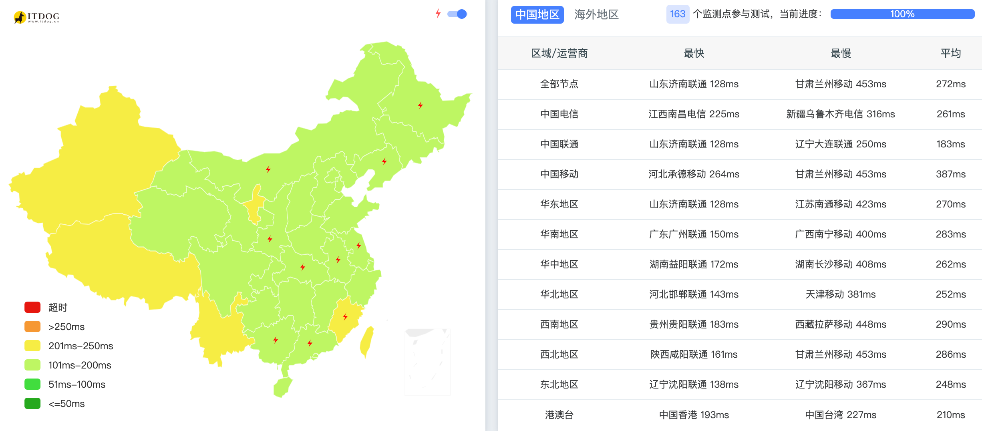Click the 华东地区 row label
Viewport: 982px width, 431px height.
pos(559,204)
